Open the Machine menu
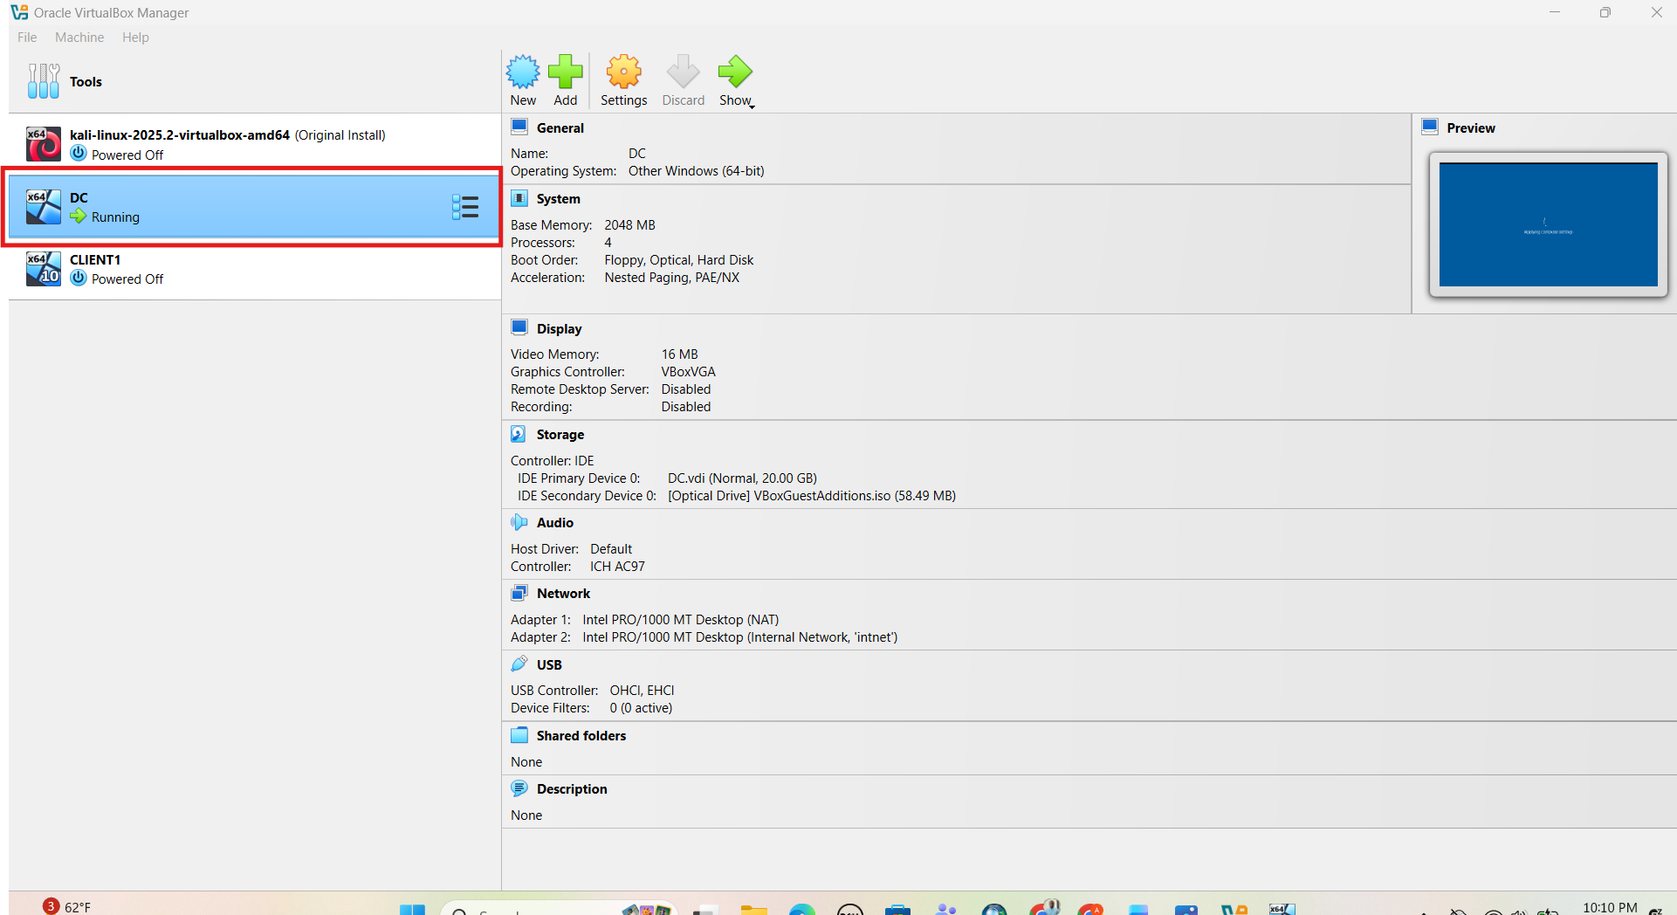This screenshot has width=1677, height=915. pos(79,38)
